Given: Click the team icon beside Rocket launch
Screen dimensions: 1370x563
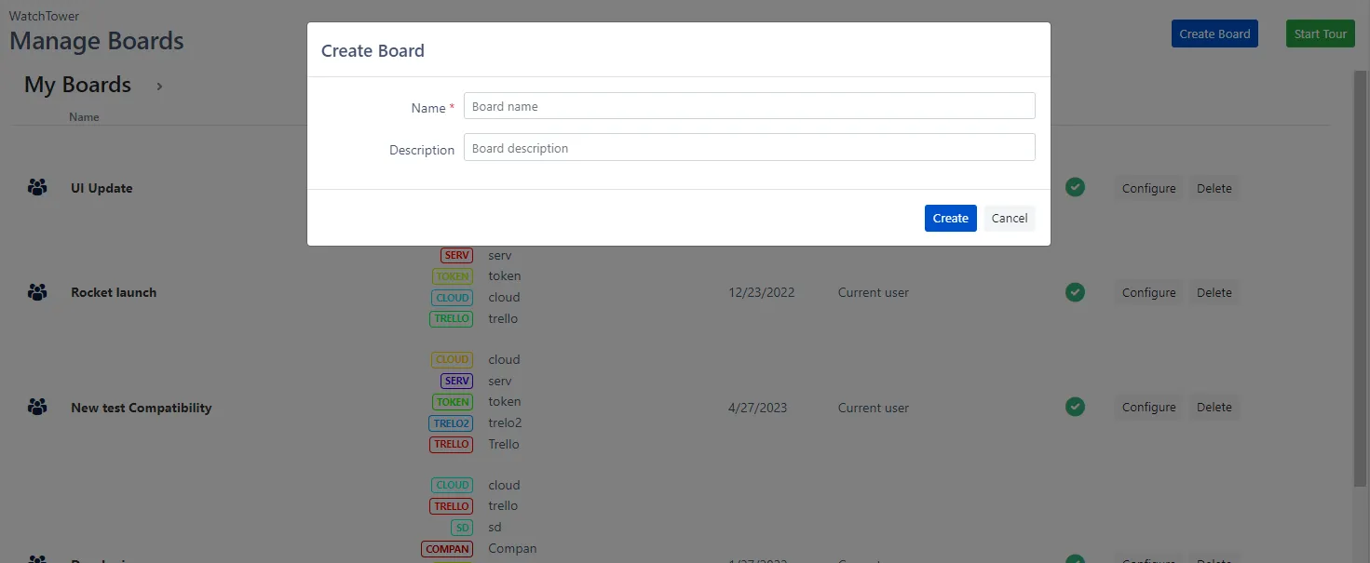Looking at the screenshot, I should [37, 292].
